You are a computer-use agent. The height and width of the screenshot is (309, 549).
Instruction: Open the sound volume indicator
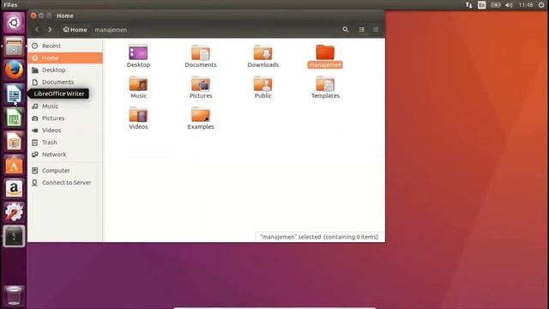509,5
